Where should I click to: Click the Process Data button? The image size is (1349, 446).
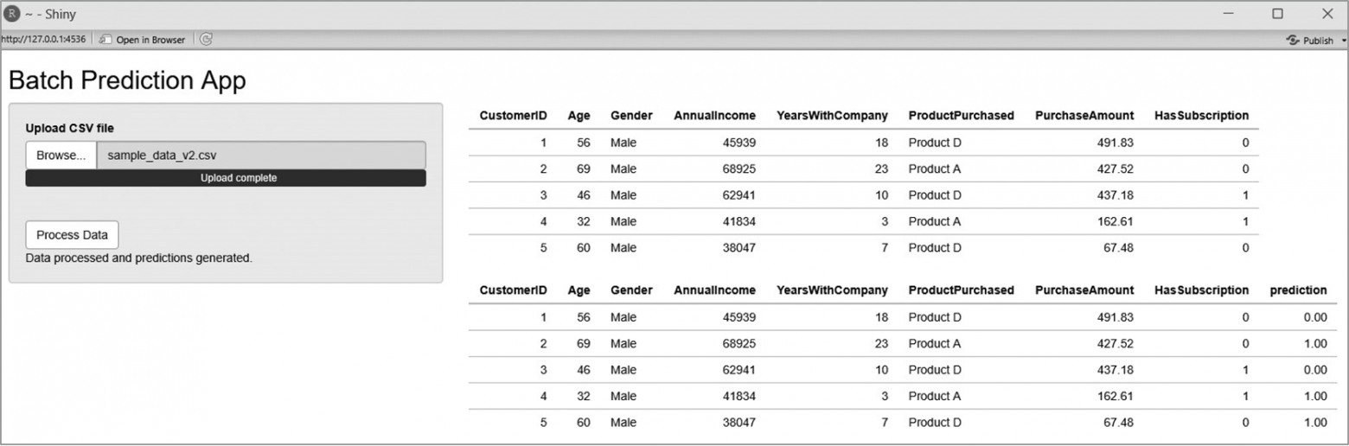(72, 235)
